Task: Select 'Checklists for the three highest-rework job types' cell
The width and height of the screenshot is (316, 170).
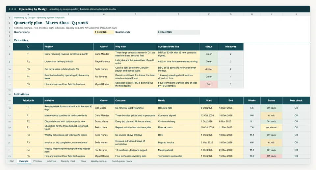Action: 68,128
